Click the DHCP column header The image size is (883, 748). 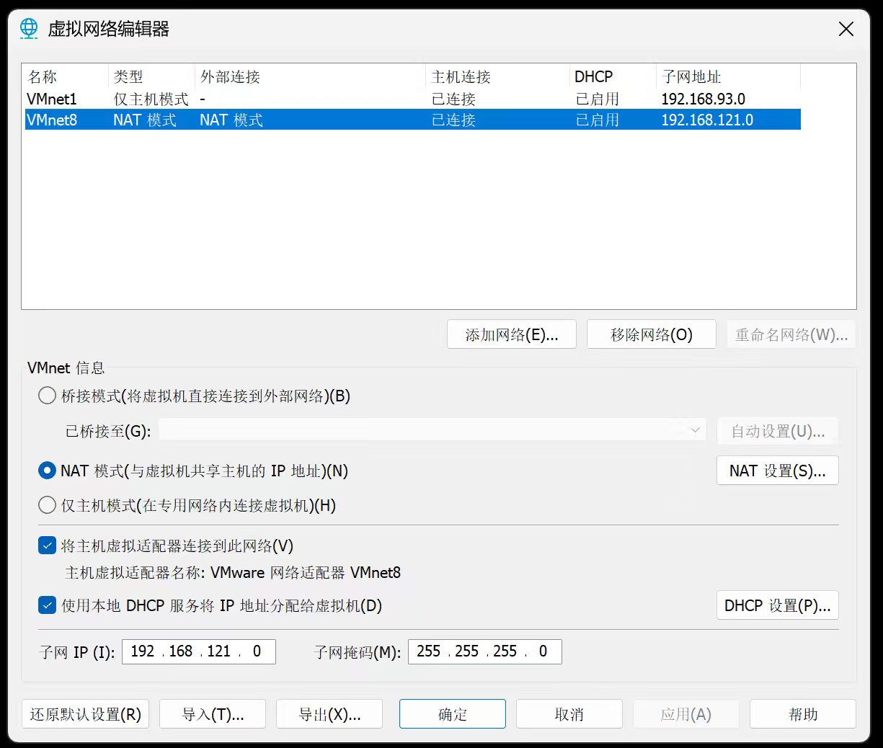pyautogui.click(x=613, y=76)
